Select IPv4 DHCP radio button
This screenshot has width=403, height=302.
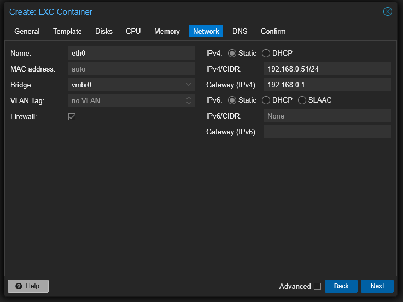tap(266, 54)
